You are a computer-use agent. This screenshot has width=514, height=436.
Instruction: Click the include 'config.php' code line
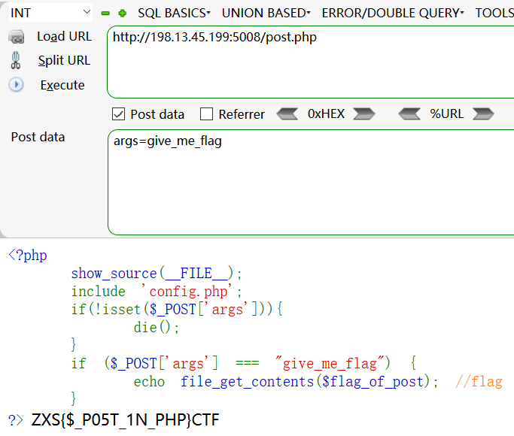157,292
